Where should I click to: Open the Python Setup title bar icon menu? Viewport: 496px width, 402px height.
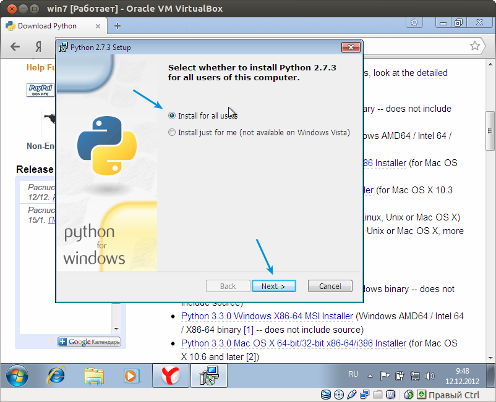pyautogui.click(x=63, y=48)
